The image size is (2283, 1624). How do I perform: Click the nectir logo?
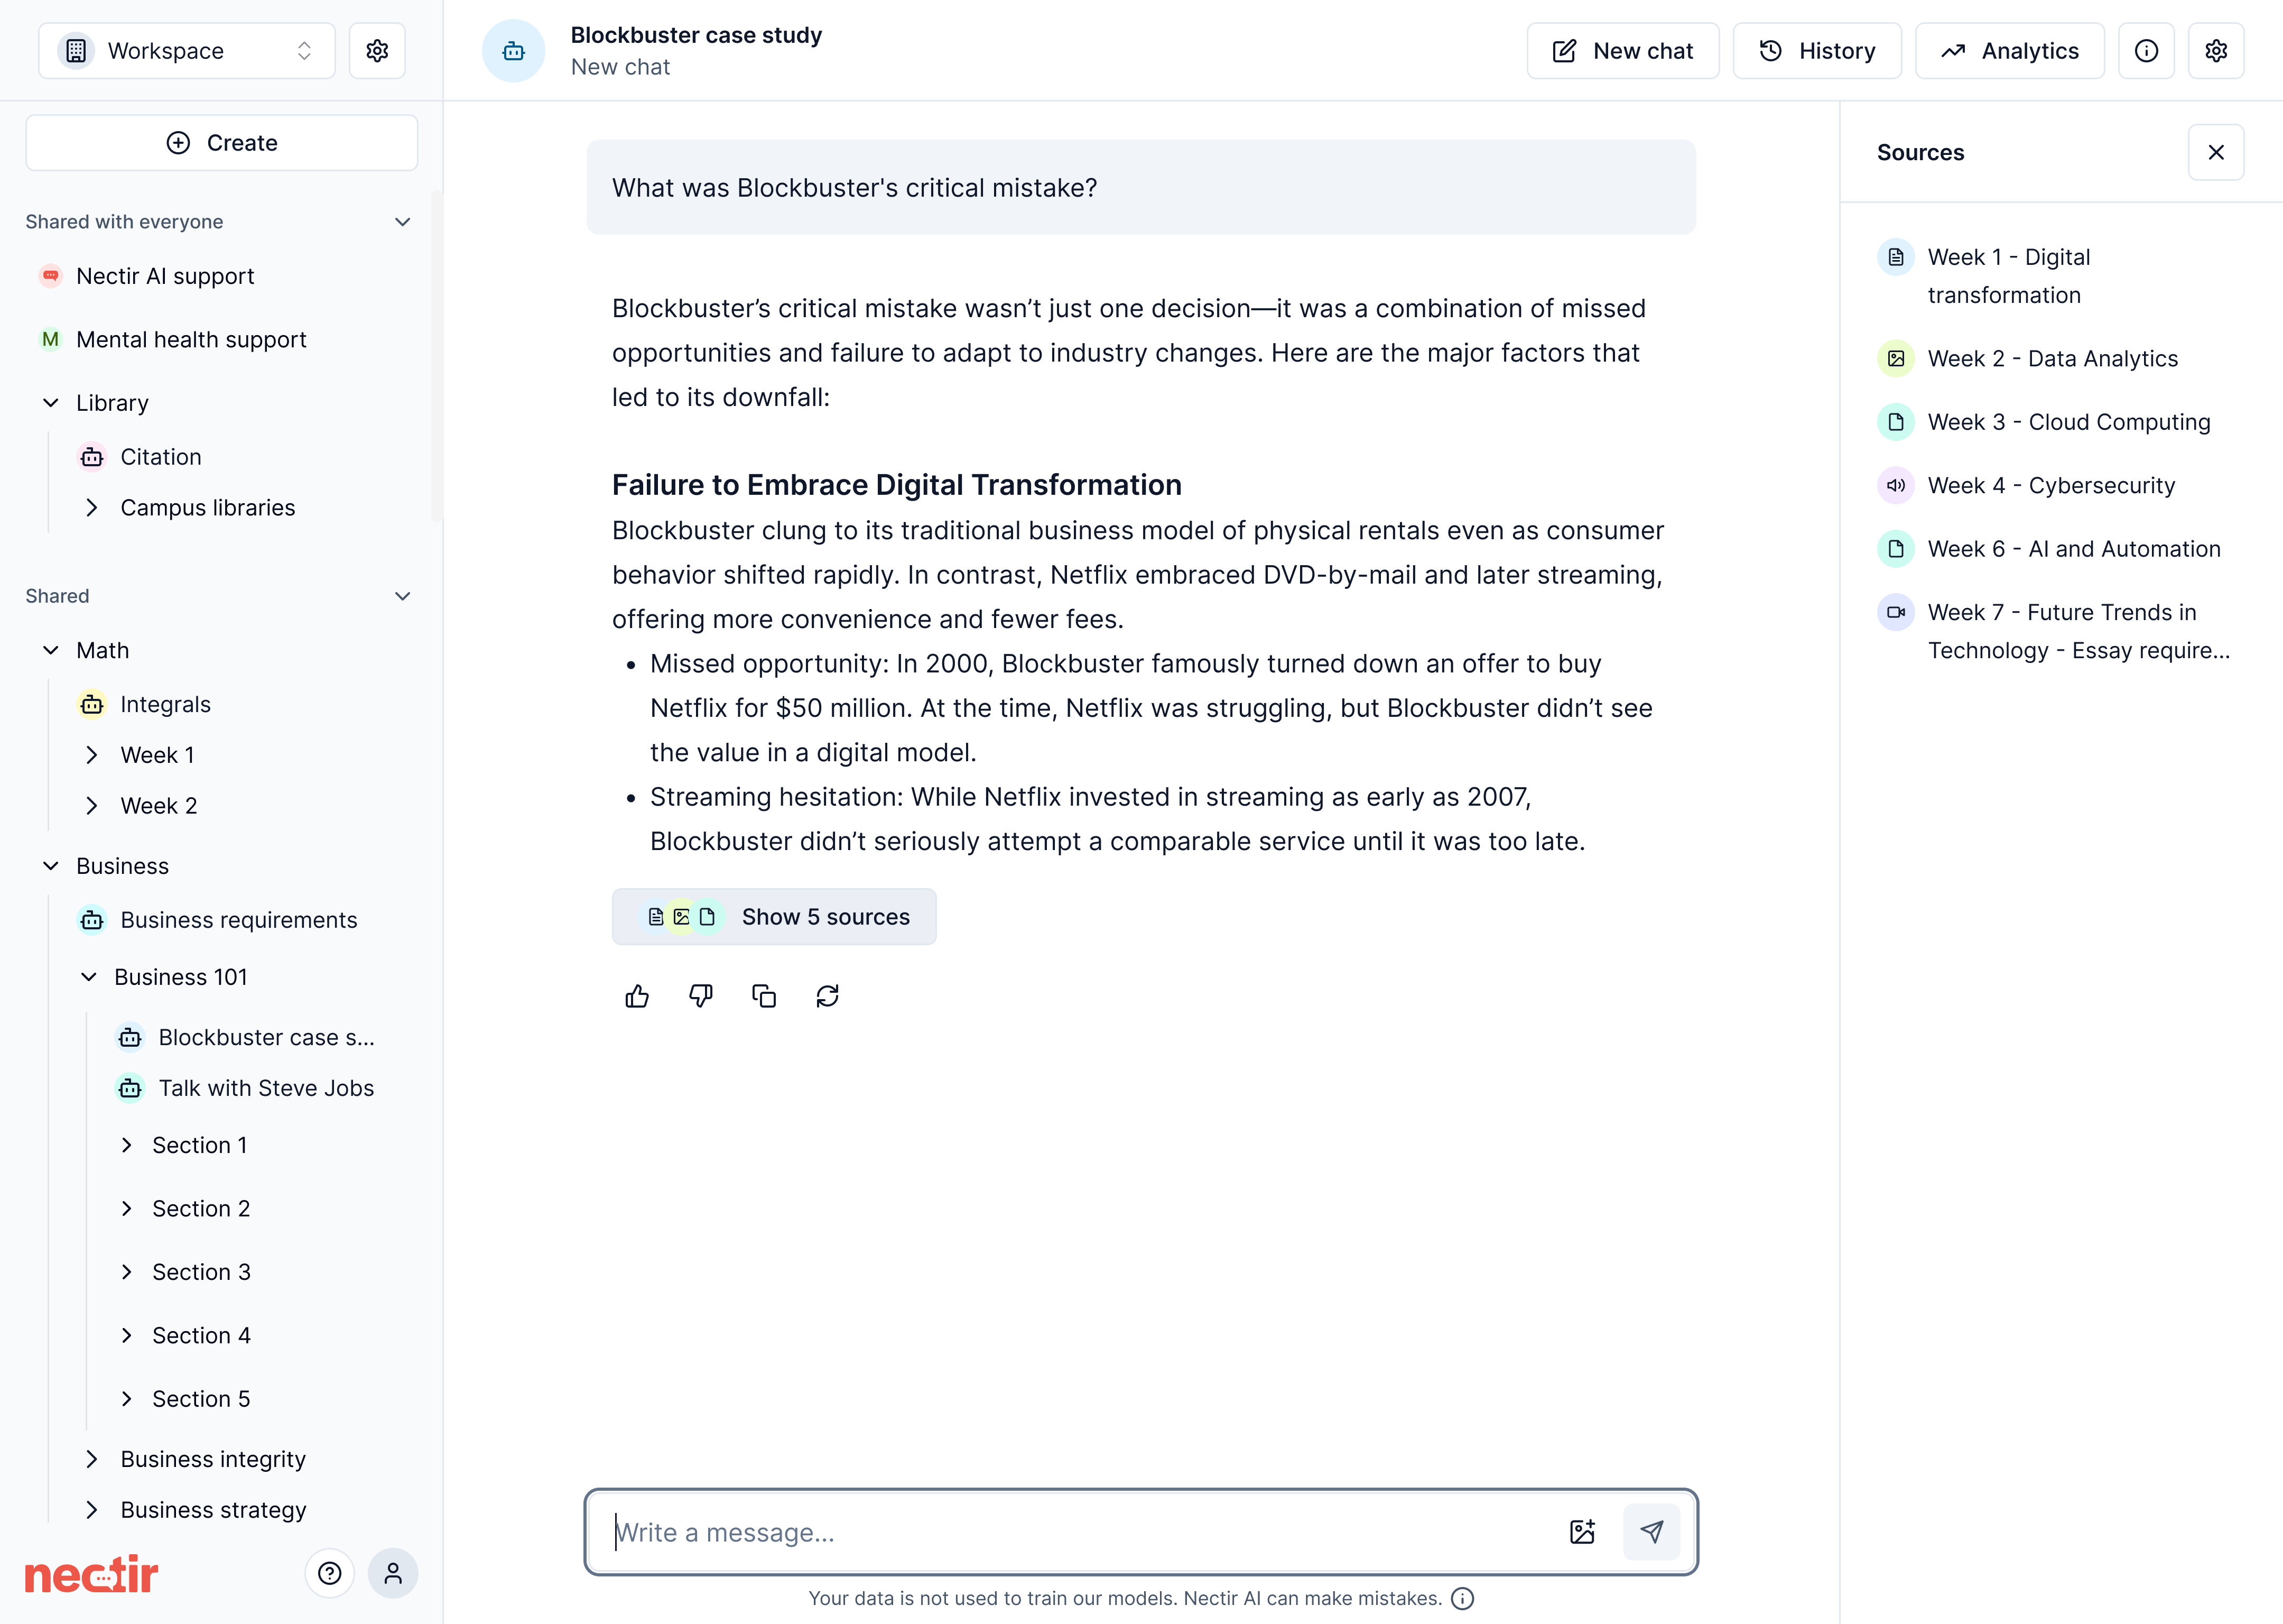92,1574
